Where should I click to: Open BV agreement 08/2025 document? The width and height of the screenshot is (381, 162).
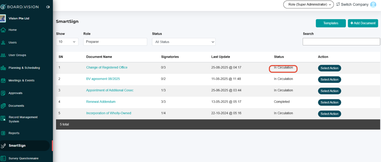click(x=103, y=79)
